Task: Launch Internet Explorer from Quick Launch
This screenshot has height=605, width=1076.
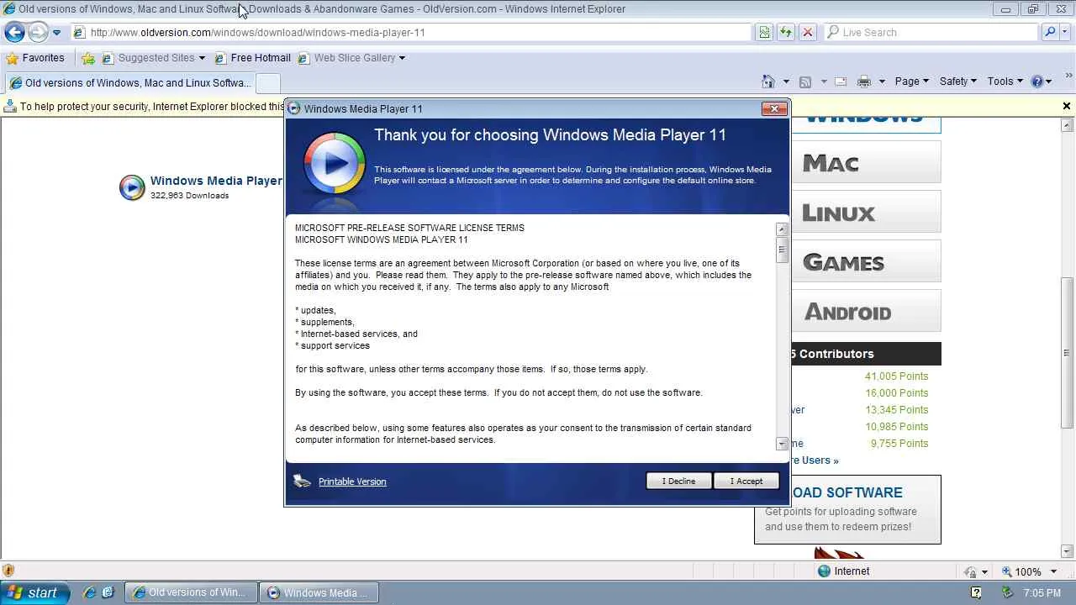Action: [90, 592]
